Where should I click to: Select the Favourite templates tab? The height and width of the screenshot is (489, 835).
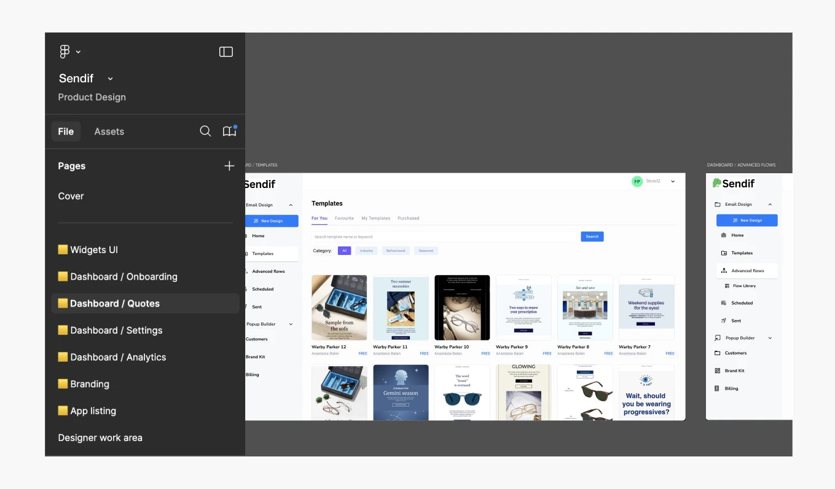click(x=344, y=218)
